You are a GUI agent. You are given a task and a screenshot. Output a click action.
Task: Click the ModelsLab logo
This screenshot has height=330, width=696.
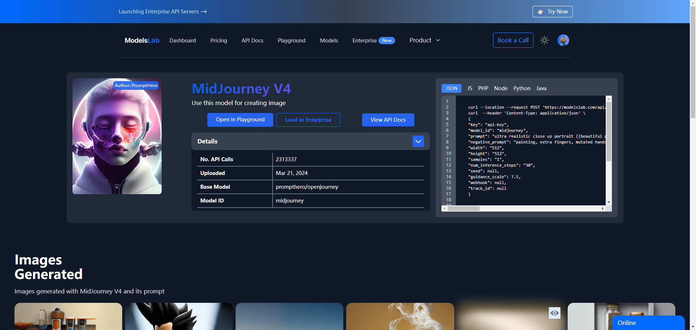(142, 40)
